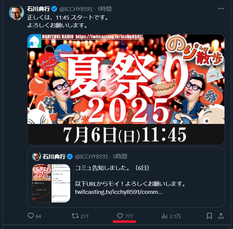This screenshot has height=229, width=233.
Task: Bookmark this post
Action: [x=210, y=216]
